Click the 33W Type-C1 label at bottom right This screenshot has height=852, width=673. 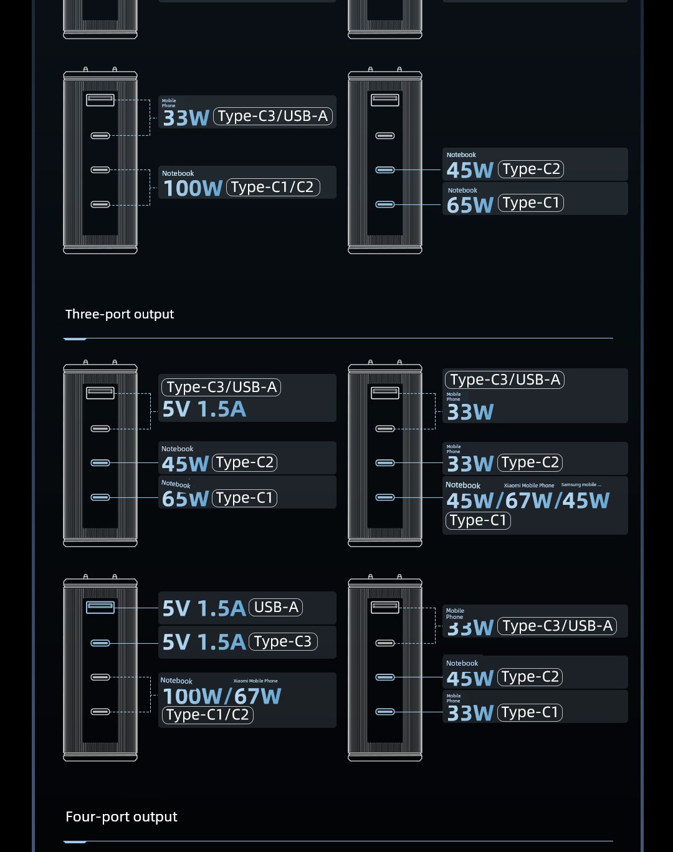point(535,707)
